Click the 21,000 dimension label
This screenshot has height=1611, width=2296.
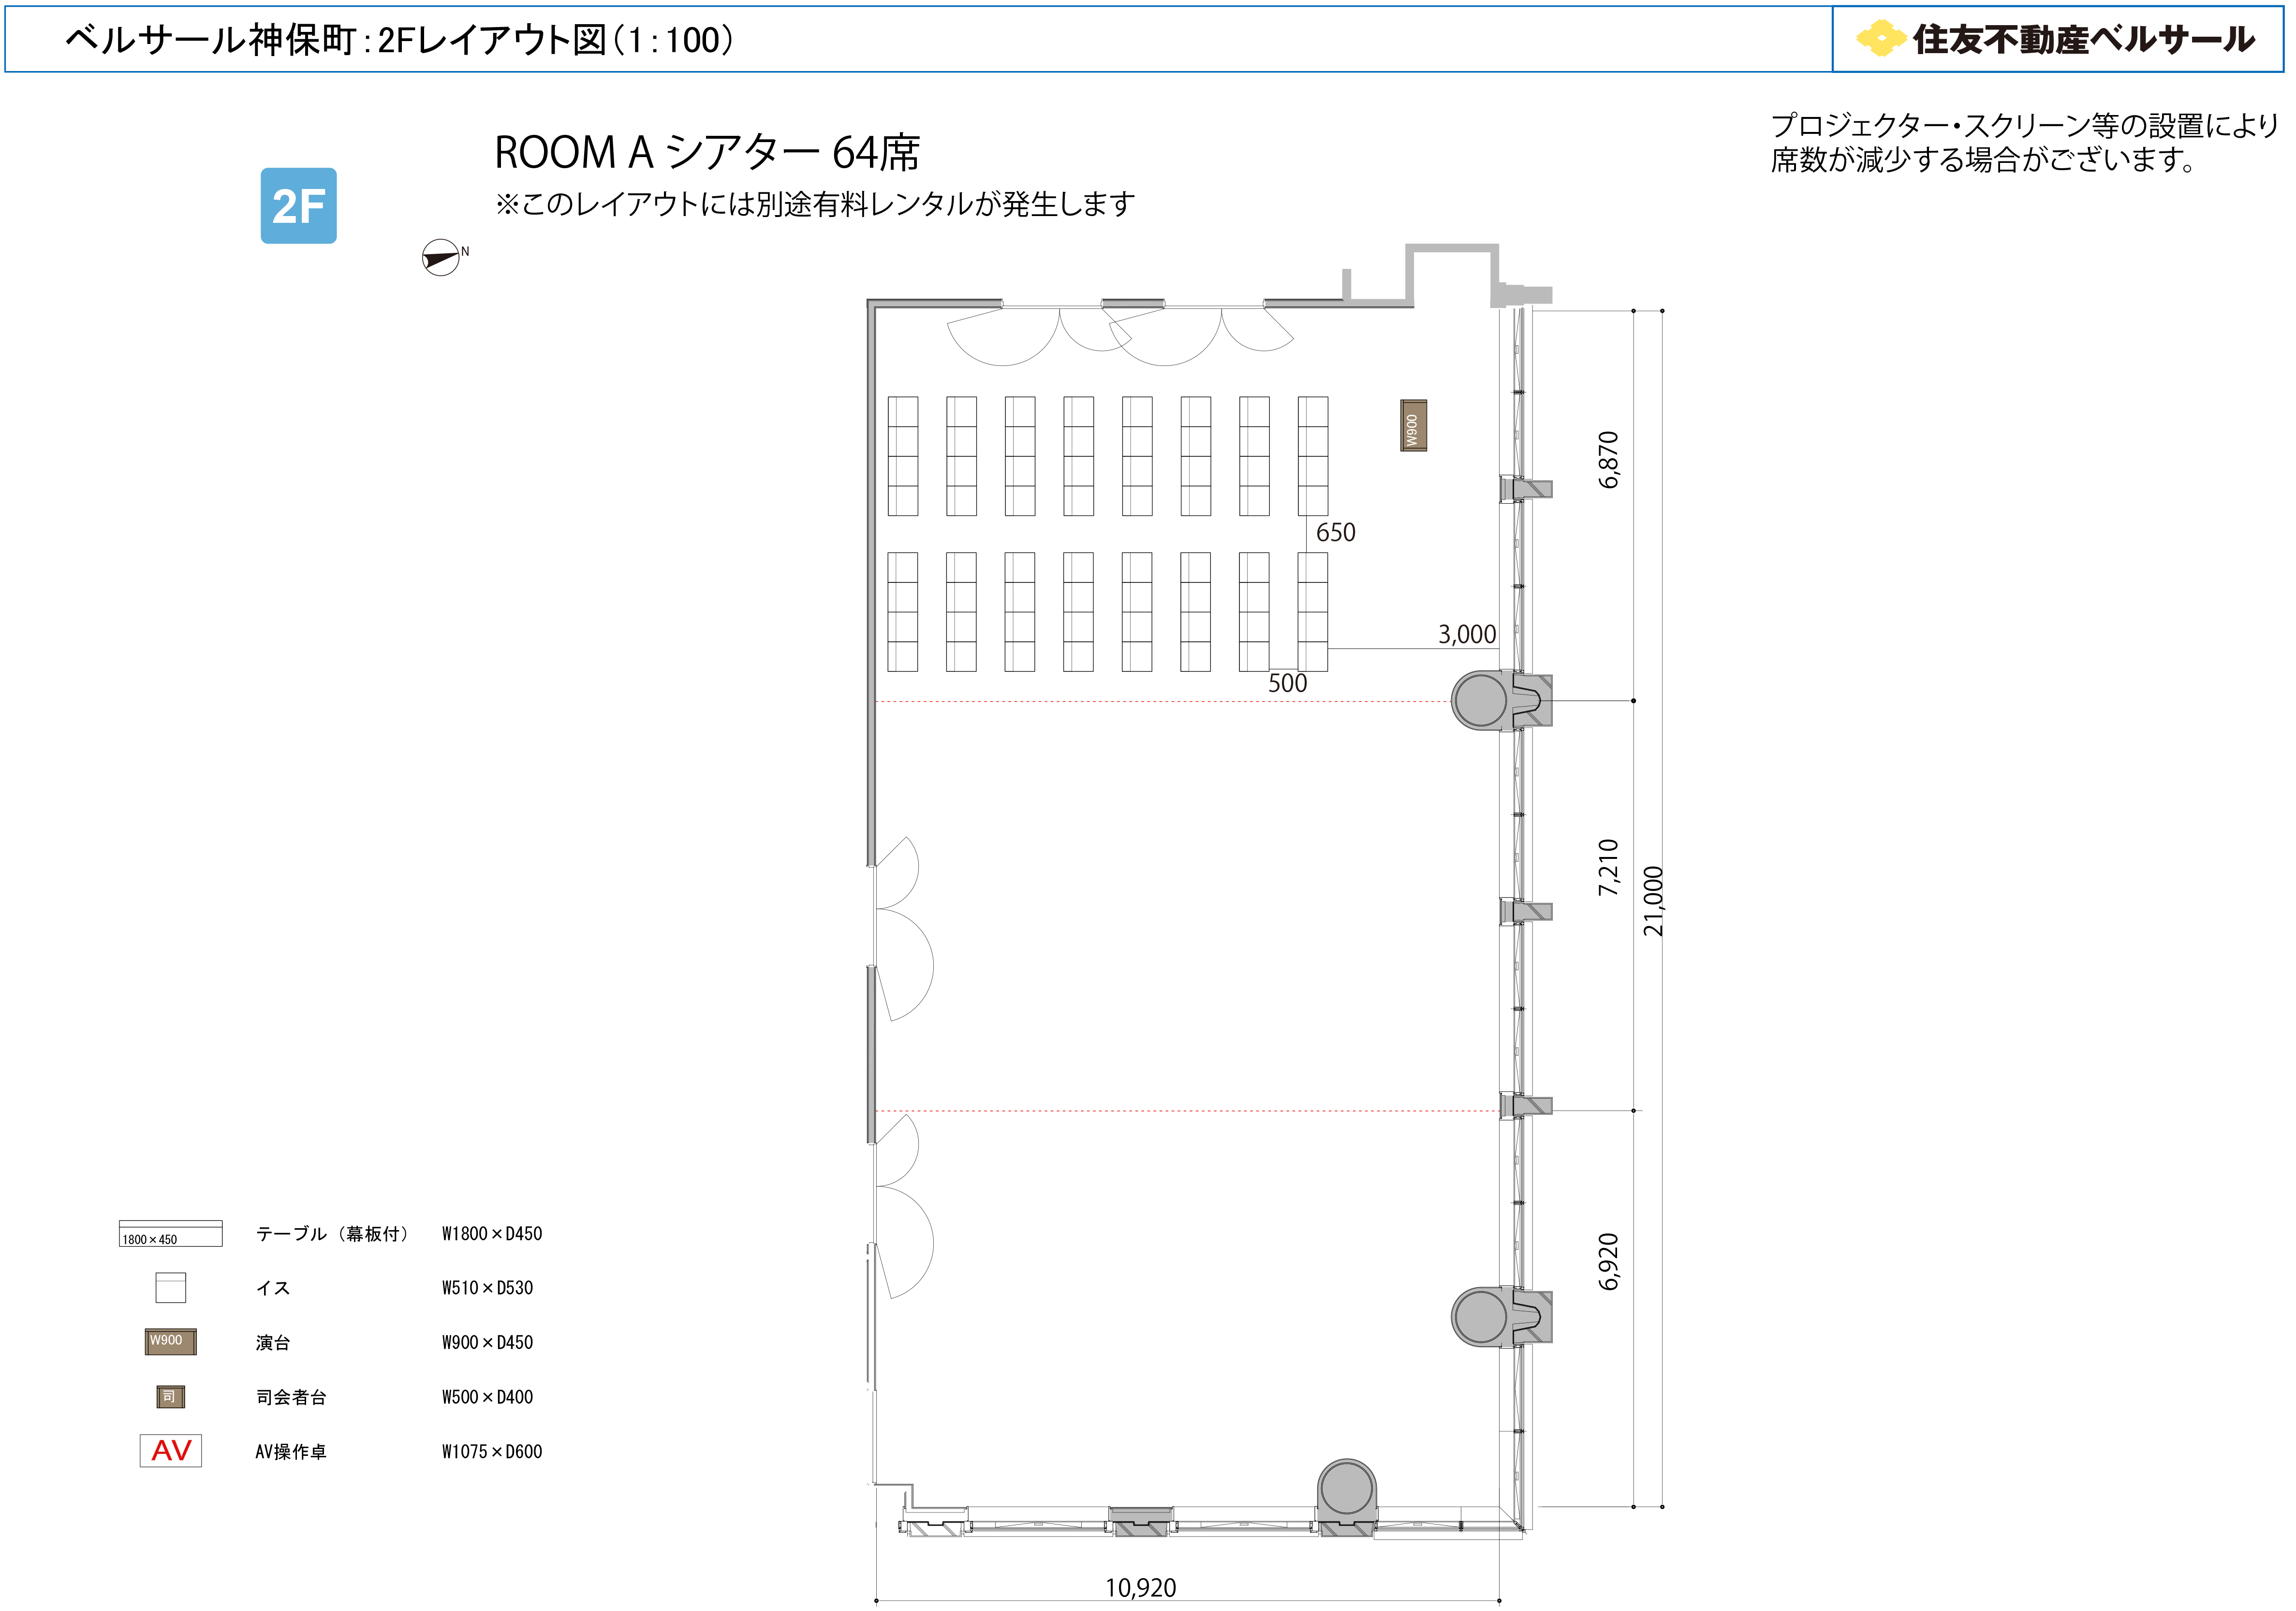pyautogui.click(x=1653, y=900)
